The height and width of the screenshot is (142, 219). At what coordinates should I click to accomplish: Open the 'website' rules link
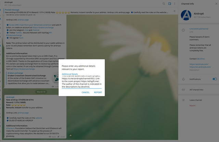tap(39, 118)
